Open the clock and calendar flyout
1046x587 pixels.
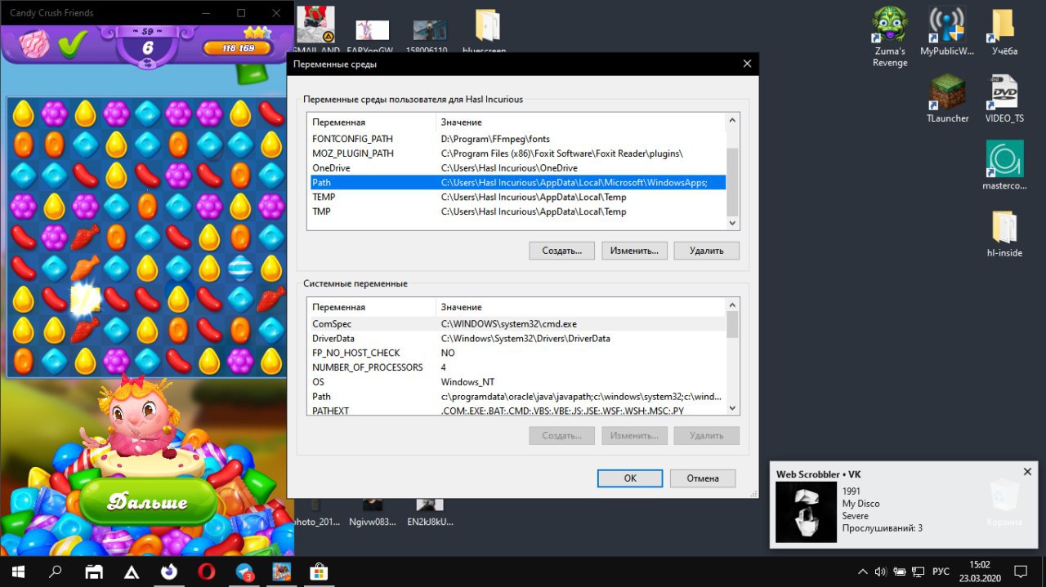(979, 571)
